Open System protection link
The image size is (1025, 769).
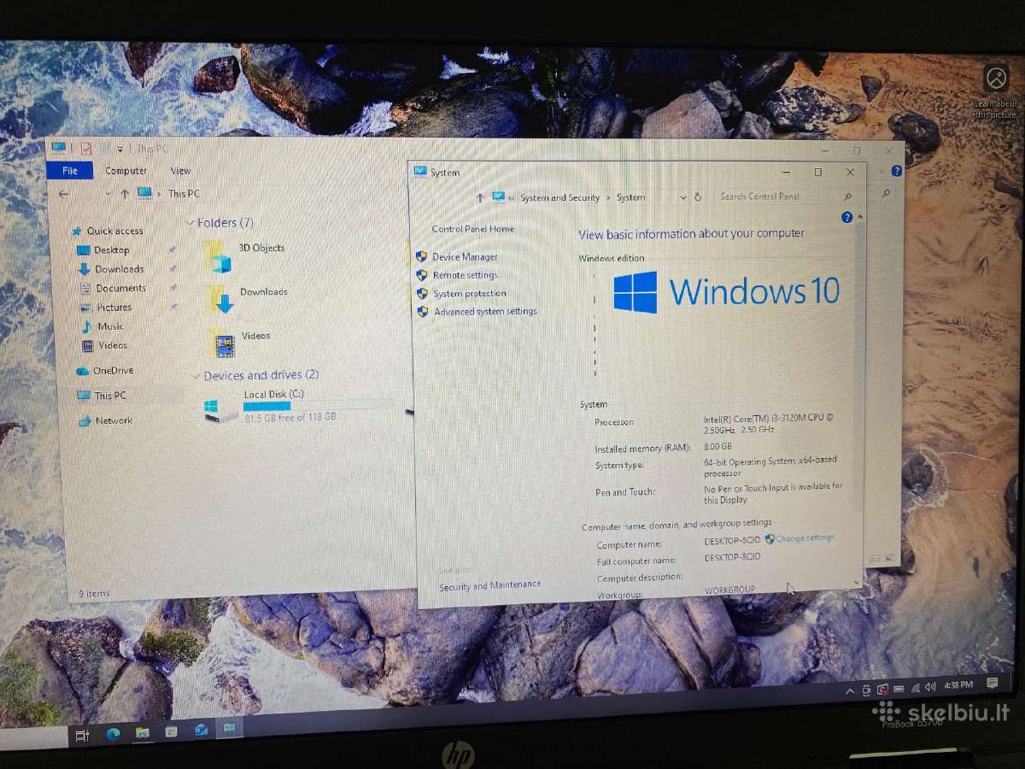pyautogui.click(x=470, y=294)
